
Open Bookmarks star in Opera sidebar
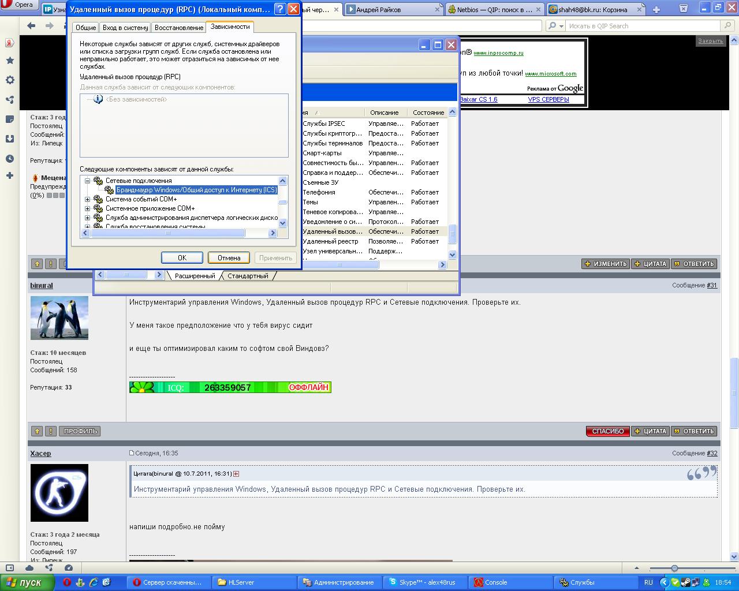coord(10,61)
